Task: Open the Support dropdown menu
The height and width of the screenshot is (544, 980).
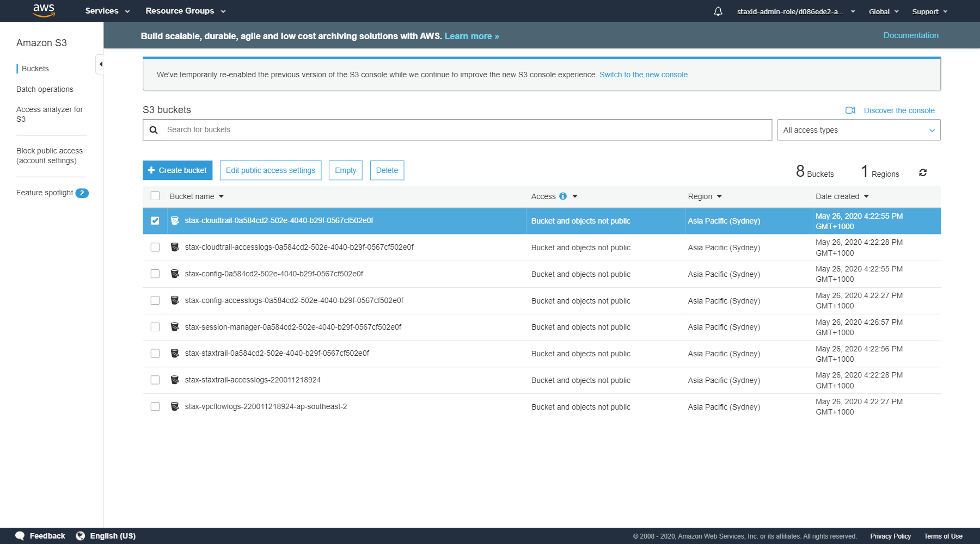Action: (x=930, y=11)
